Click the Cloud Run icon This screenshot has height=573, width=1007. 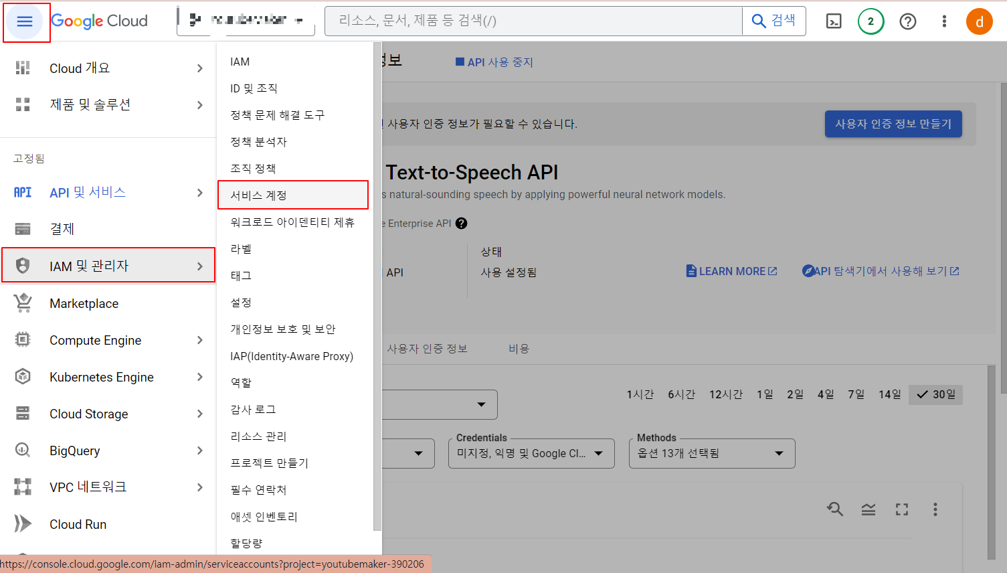pyautogui.click(x=23, y=523)
